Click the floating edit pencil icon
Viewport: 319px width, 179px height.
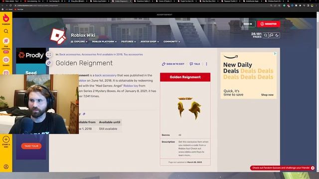click(x=49, y=63)
